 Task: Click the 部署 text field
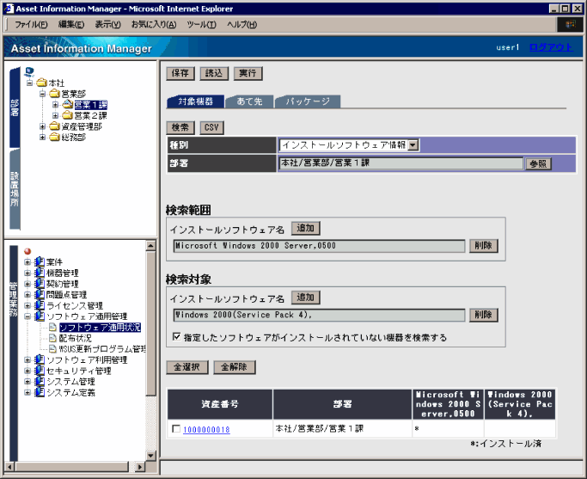click(401, 163)
